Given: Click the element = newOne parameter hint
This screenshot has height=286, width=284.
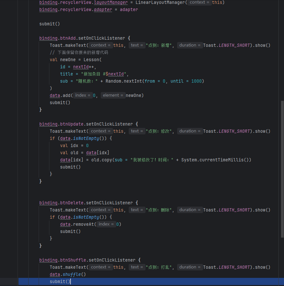Looking at the screenshot, I should (112, 95).
